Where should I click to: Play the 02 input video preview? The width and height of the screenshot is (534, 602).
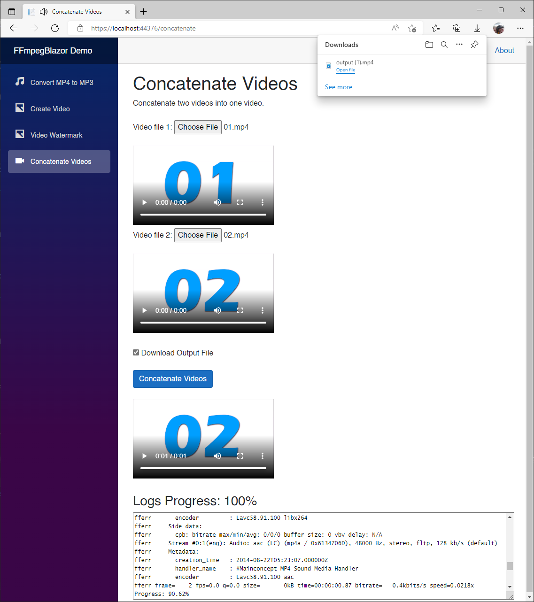[144, 310]
